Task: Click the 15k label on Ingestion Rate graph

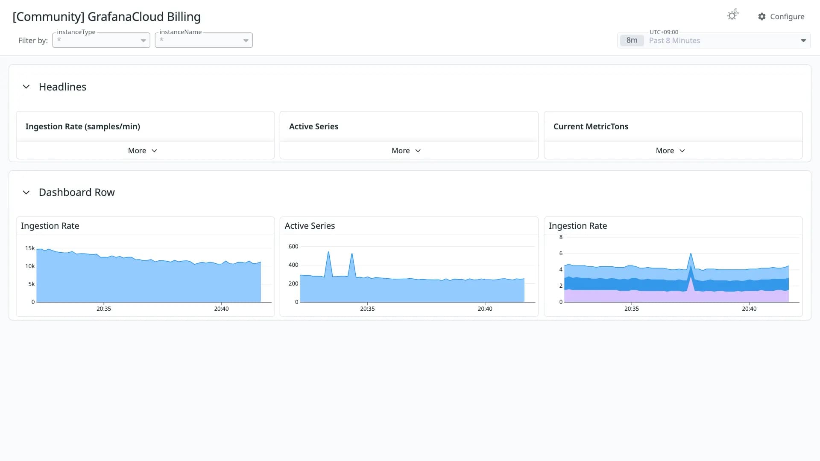Action: point(30,248)
